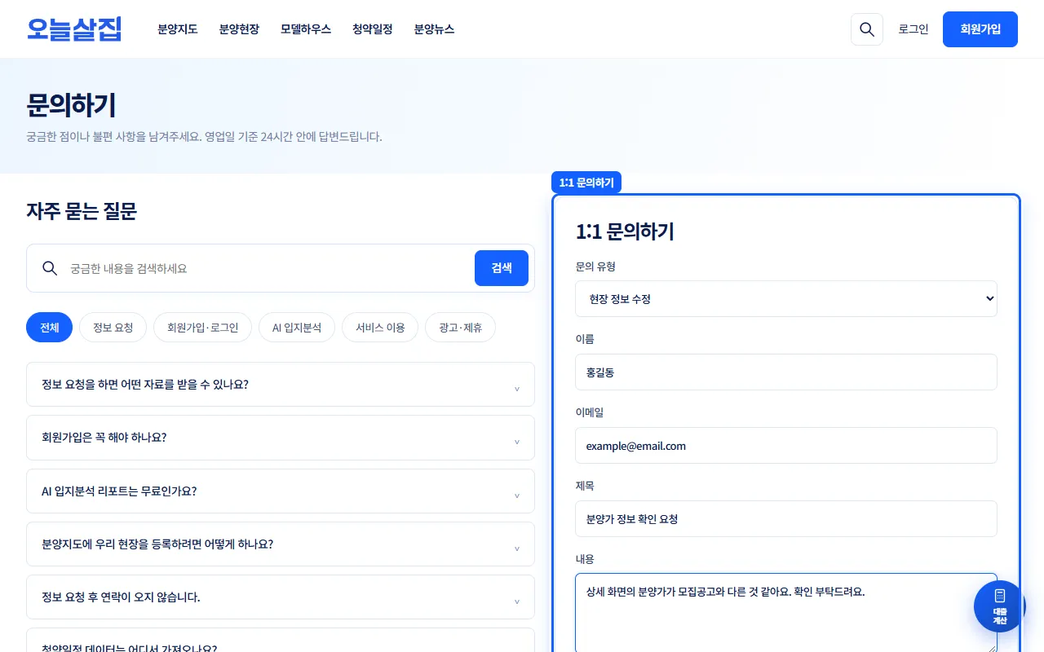Expand '청약일정 데이터는' question
This screenshot has width=1044, height=652.
[281, 641]
